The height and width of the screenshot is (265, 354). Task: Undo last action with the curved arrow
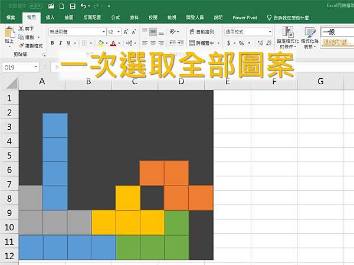[83, 6]
